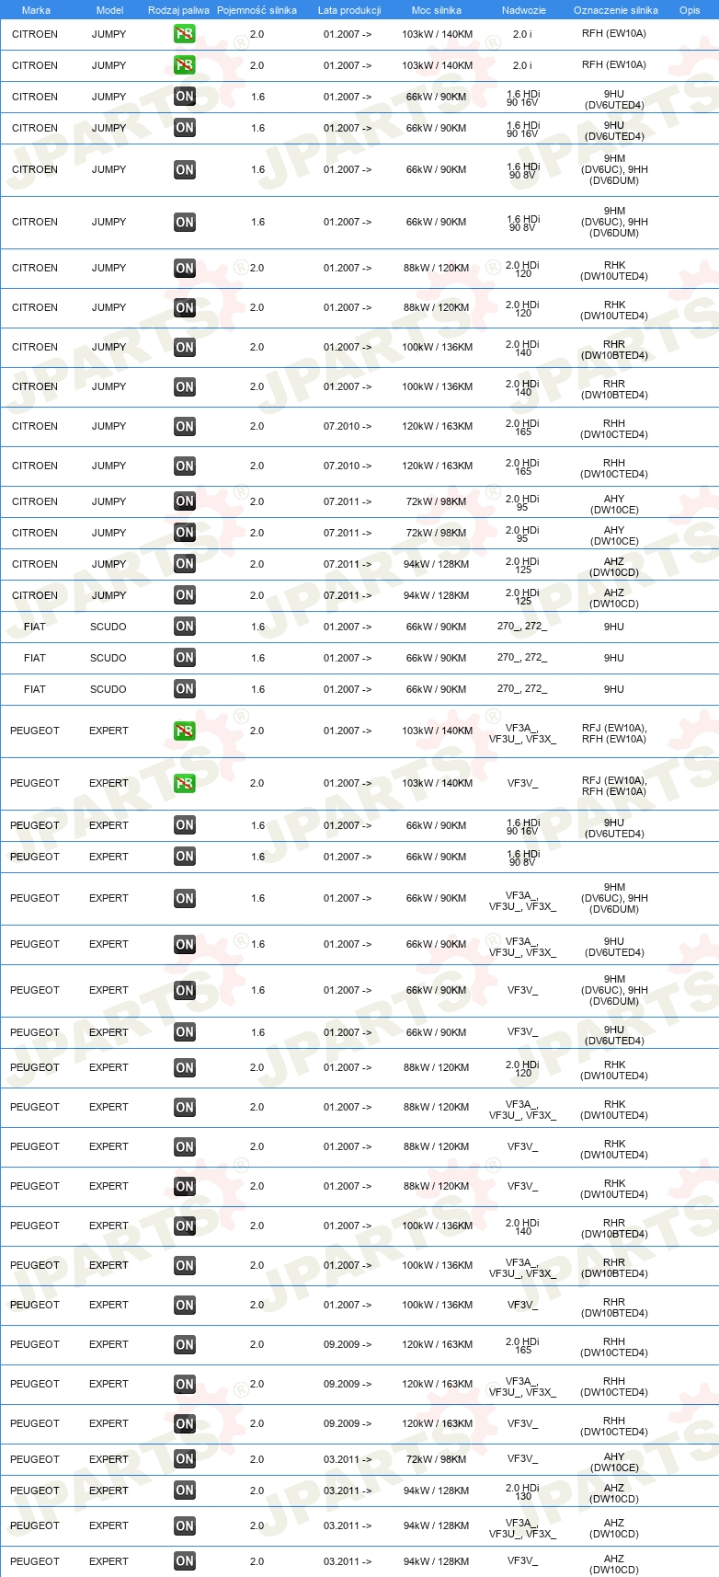The width and height of the screenshot is (719, 1577).
Task: Click ON icon in Peugeot 2.0 HDi 120 row
Action: click(185, 1067)
